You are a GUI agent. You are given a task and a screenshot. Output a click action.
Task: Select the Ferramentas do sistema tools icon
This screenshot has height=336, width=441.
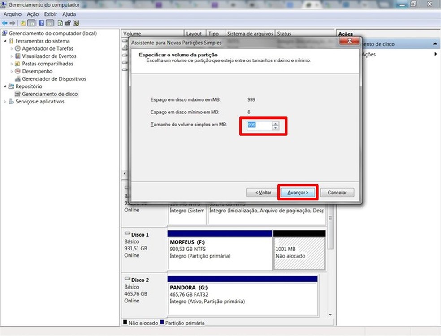click(x=11, y=41)
